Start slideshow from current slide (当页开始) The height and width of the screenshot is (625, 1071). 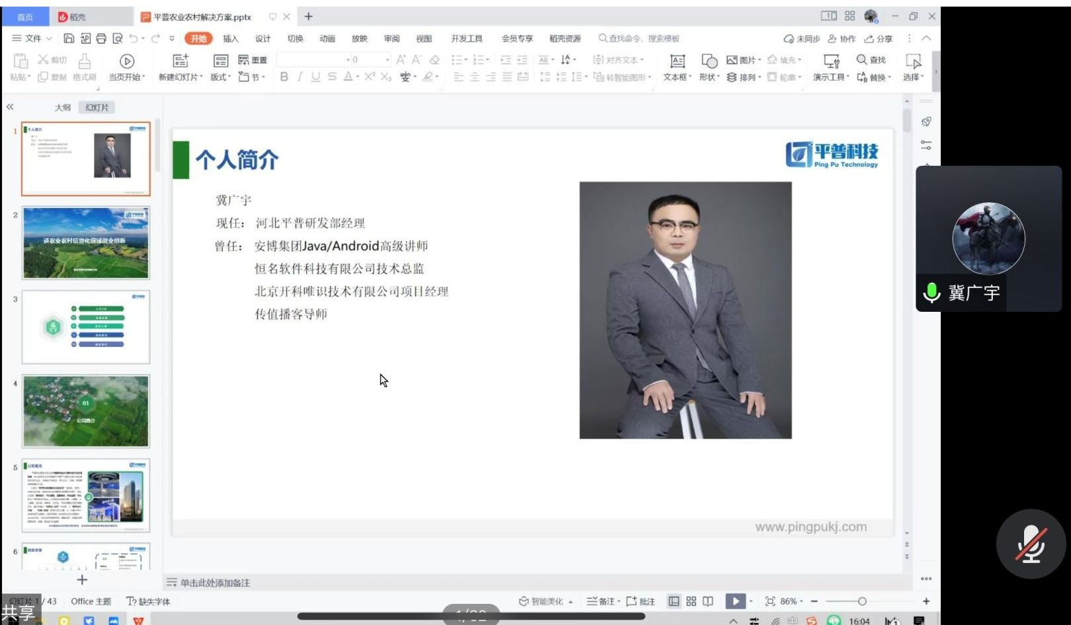pos(126,61)
